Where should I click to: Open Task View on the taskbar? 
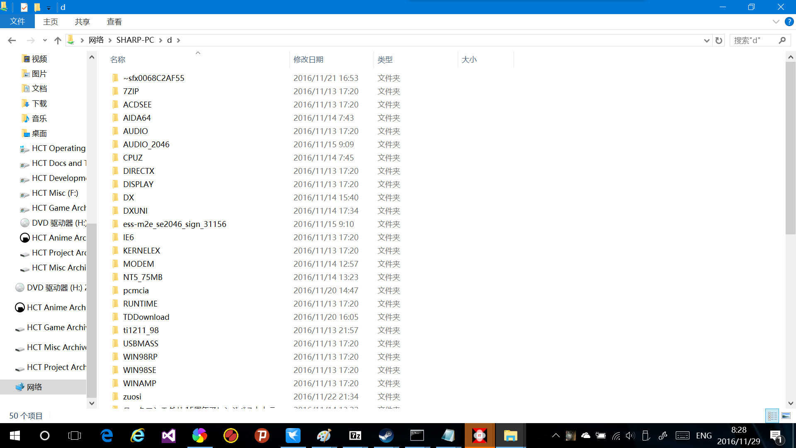75,436
